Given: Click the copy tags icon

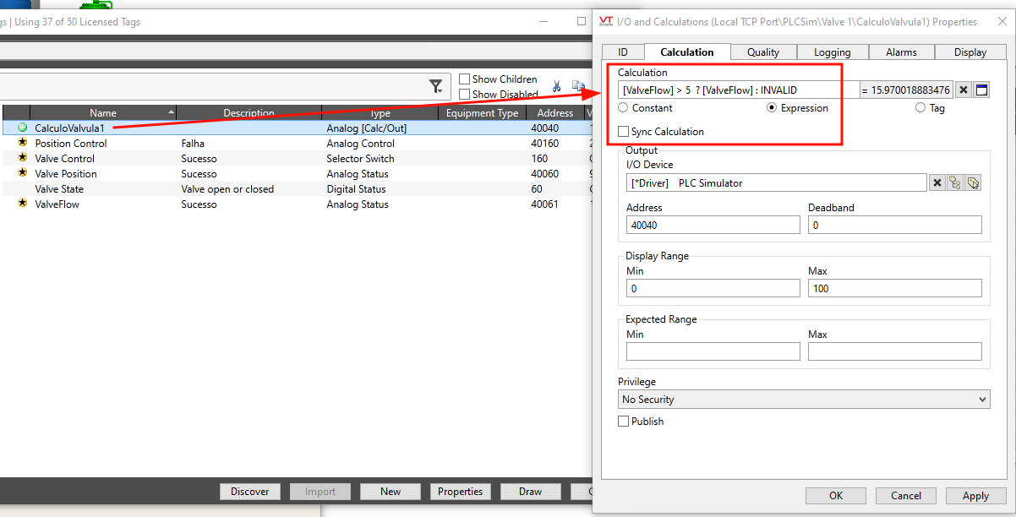Looking at the screenshot, I should (578, 86).
